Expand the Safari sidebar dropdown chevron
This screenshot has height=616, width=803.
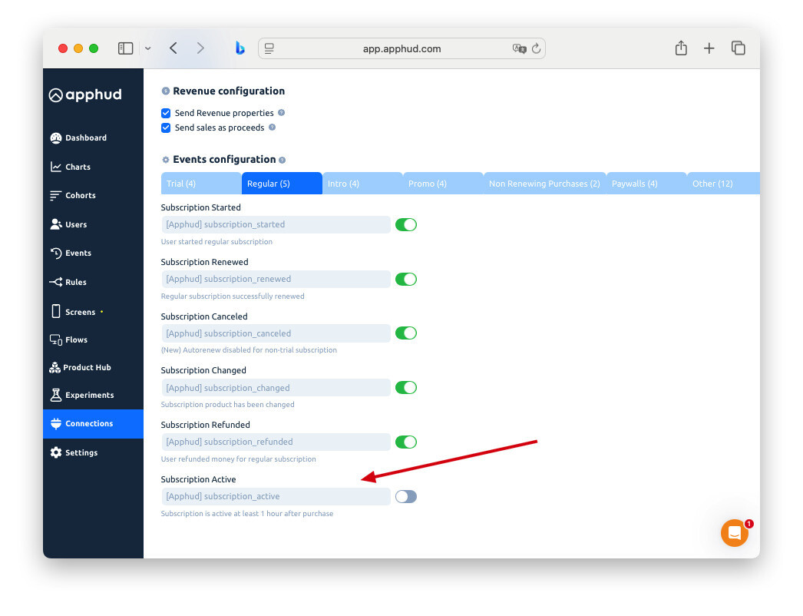(147, 48)
